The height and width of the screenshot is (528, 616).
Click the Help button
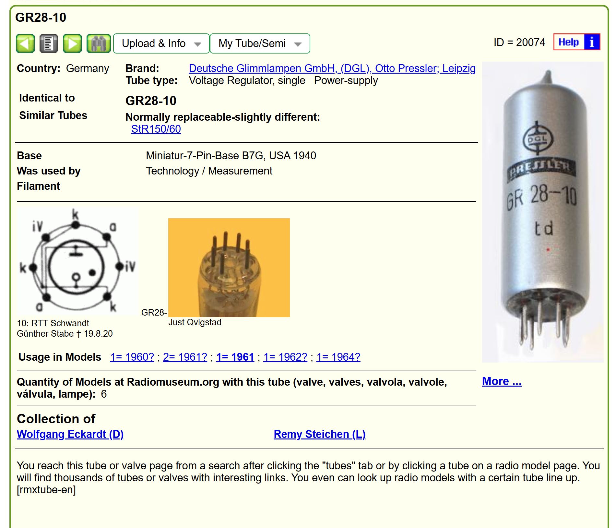569,42
